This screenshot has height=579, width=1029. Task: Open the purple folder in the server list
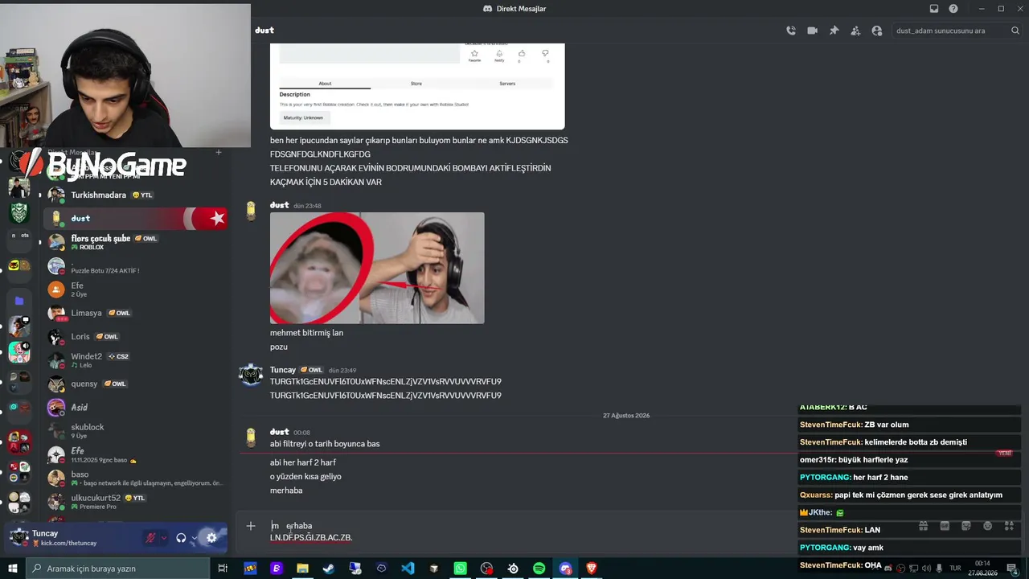coord(19,300)
